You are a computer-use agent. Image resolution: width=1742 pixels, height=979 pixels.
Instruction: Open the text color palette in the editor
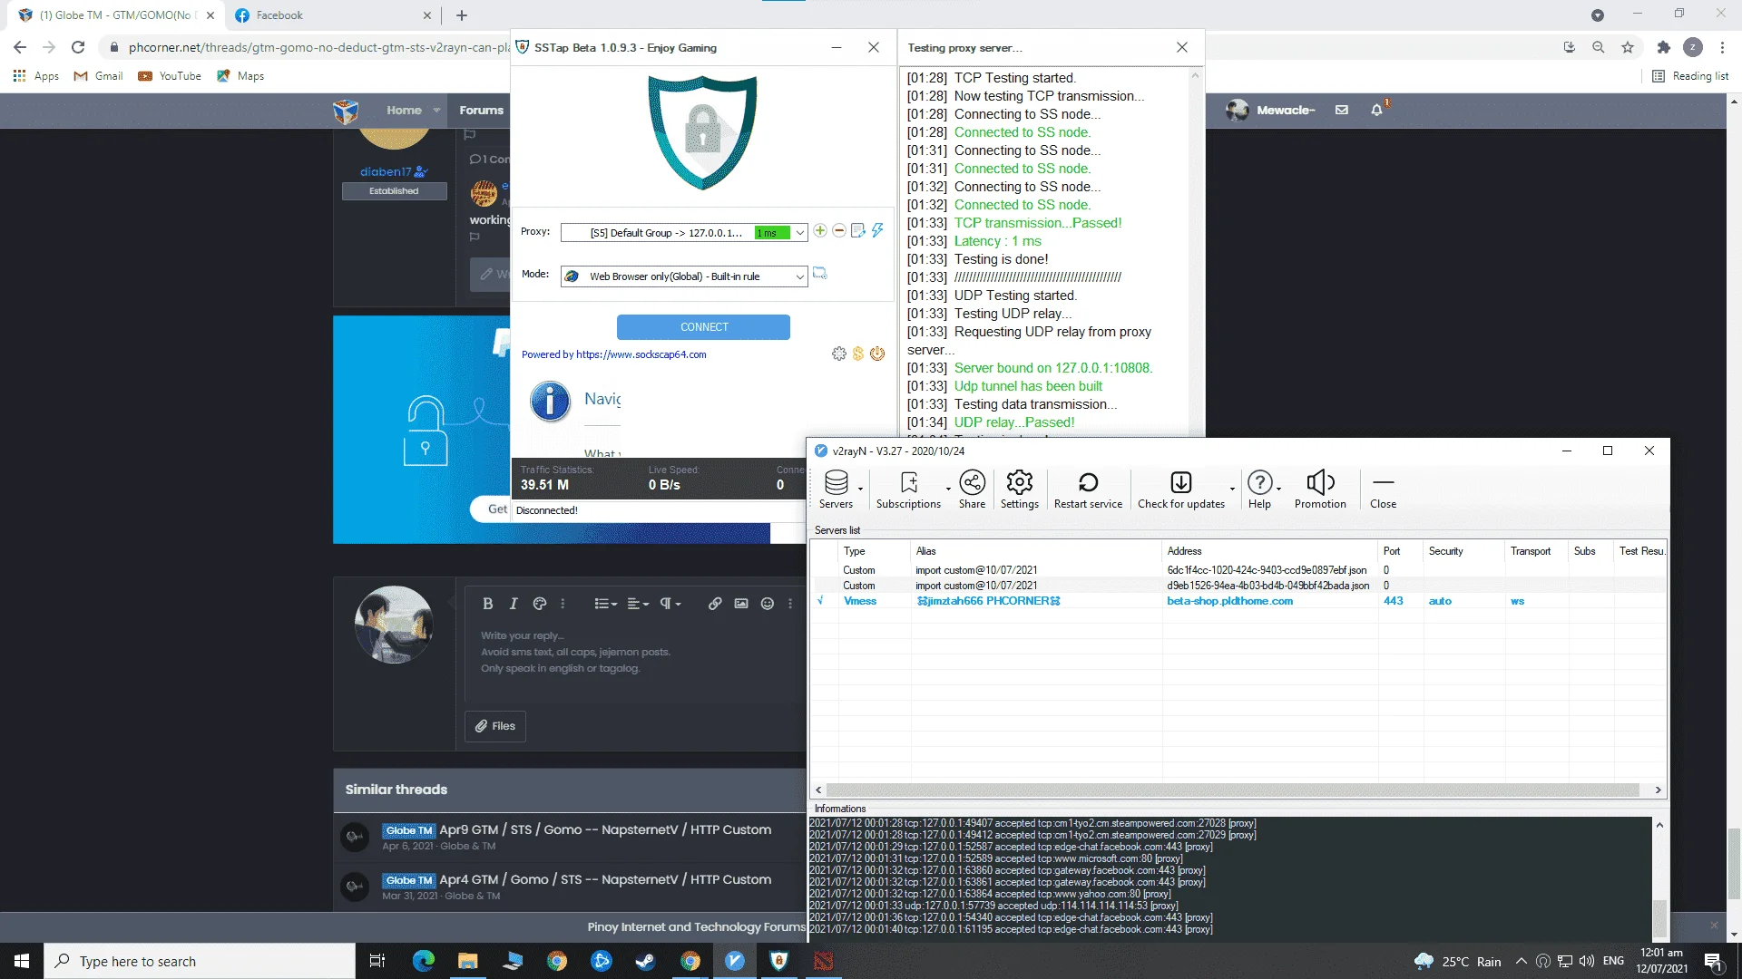pos(540,604)
